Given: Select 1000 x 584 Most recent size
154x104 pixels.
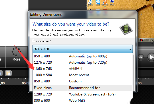Looking at the screenshot, I should pos(83,75).
